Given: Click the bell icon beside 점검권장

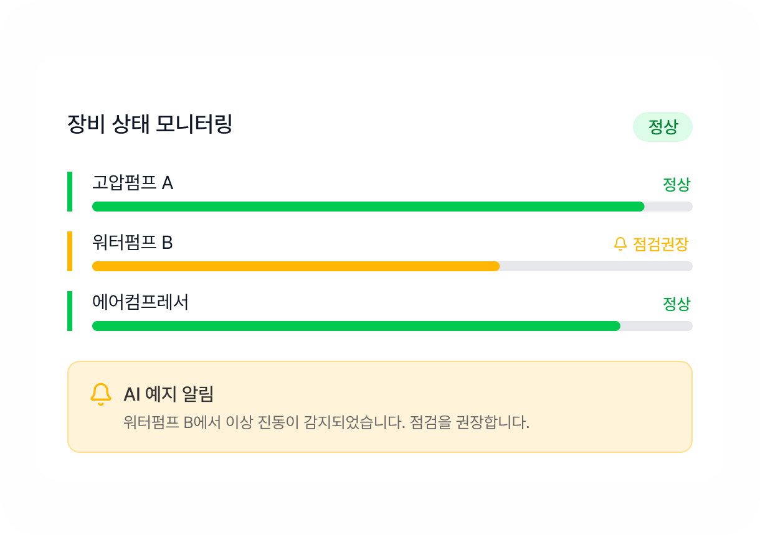Looking at the screenshot, I should (x=620, y=244).
